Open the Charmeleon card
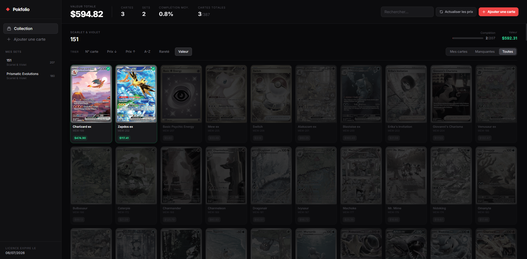Screen dimensions: 527x259 pos(226,186)
